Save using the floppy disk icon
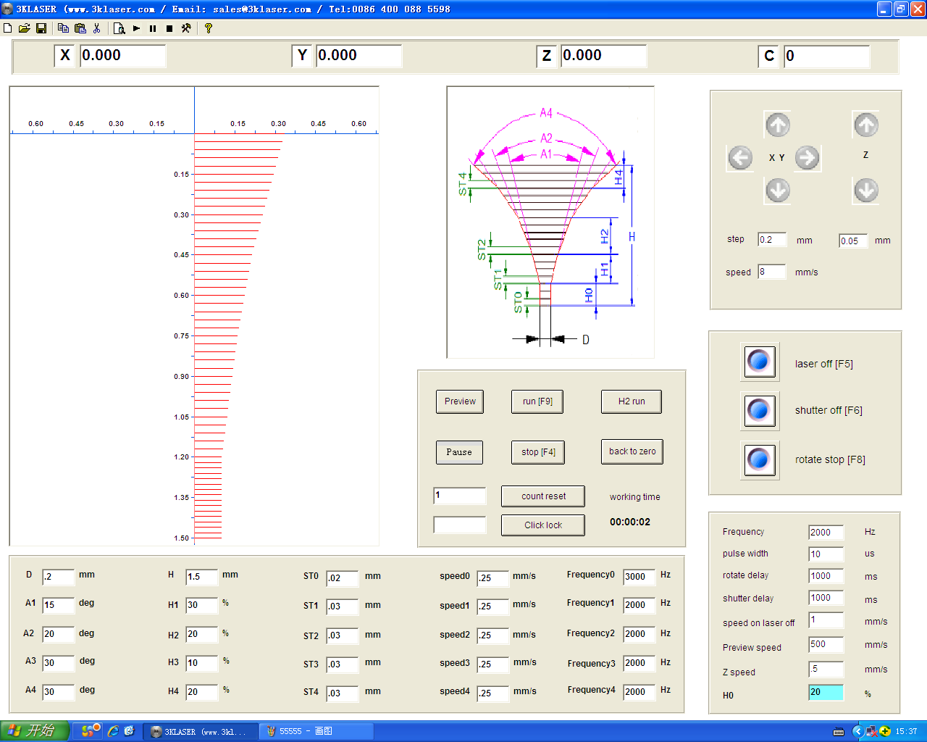This screenshot has height=742, width=927. [41, 28]
